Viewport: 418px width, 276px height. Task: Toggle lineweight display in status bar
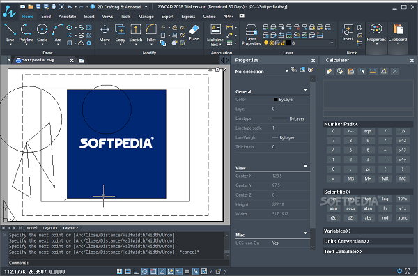(x=187, y=271)
